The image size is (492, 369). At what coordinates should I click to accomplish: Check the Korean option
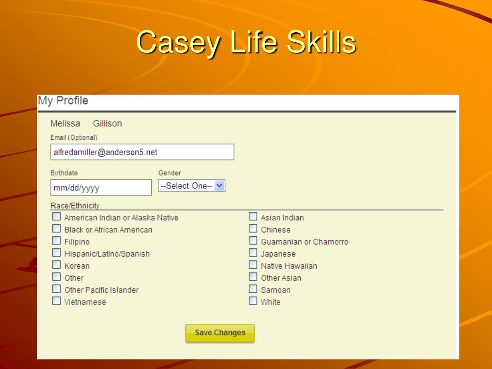pos(57,265)
